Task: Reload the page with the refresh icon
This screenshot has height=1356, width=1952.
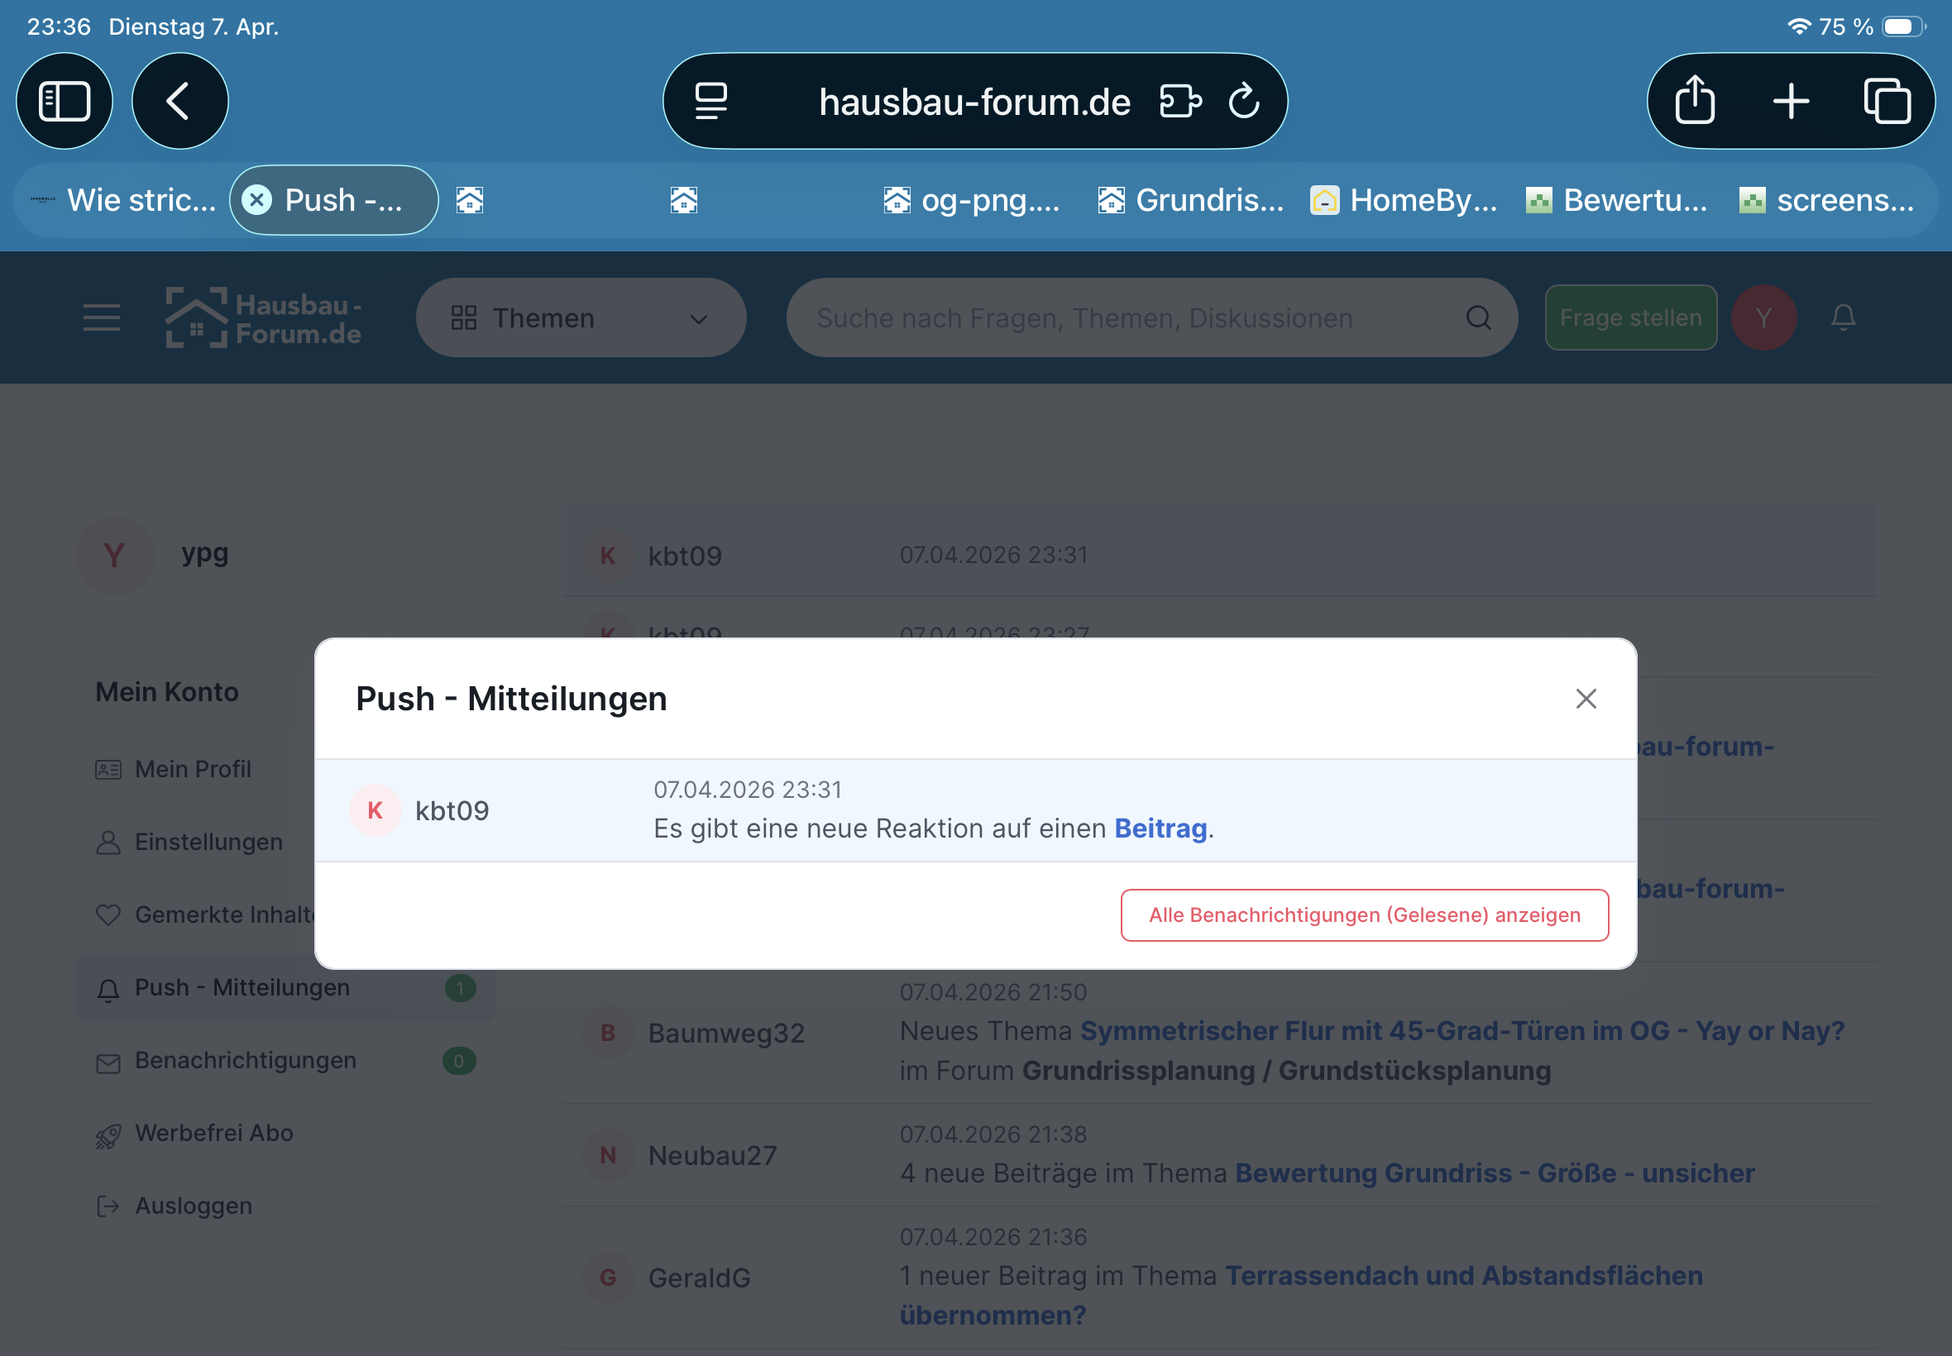Action: pyautogui.click(x=1243, y=101)
